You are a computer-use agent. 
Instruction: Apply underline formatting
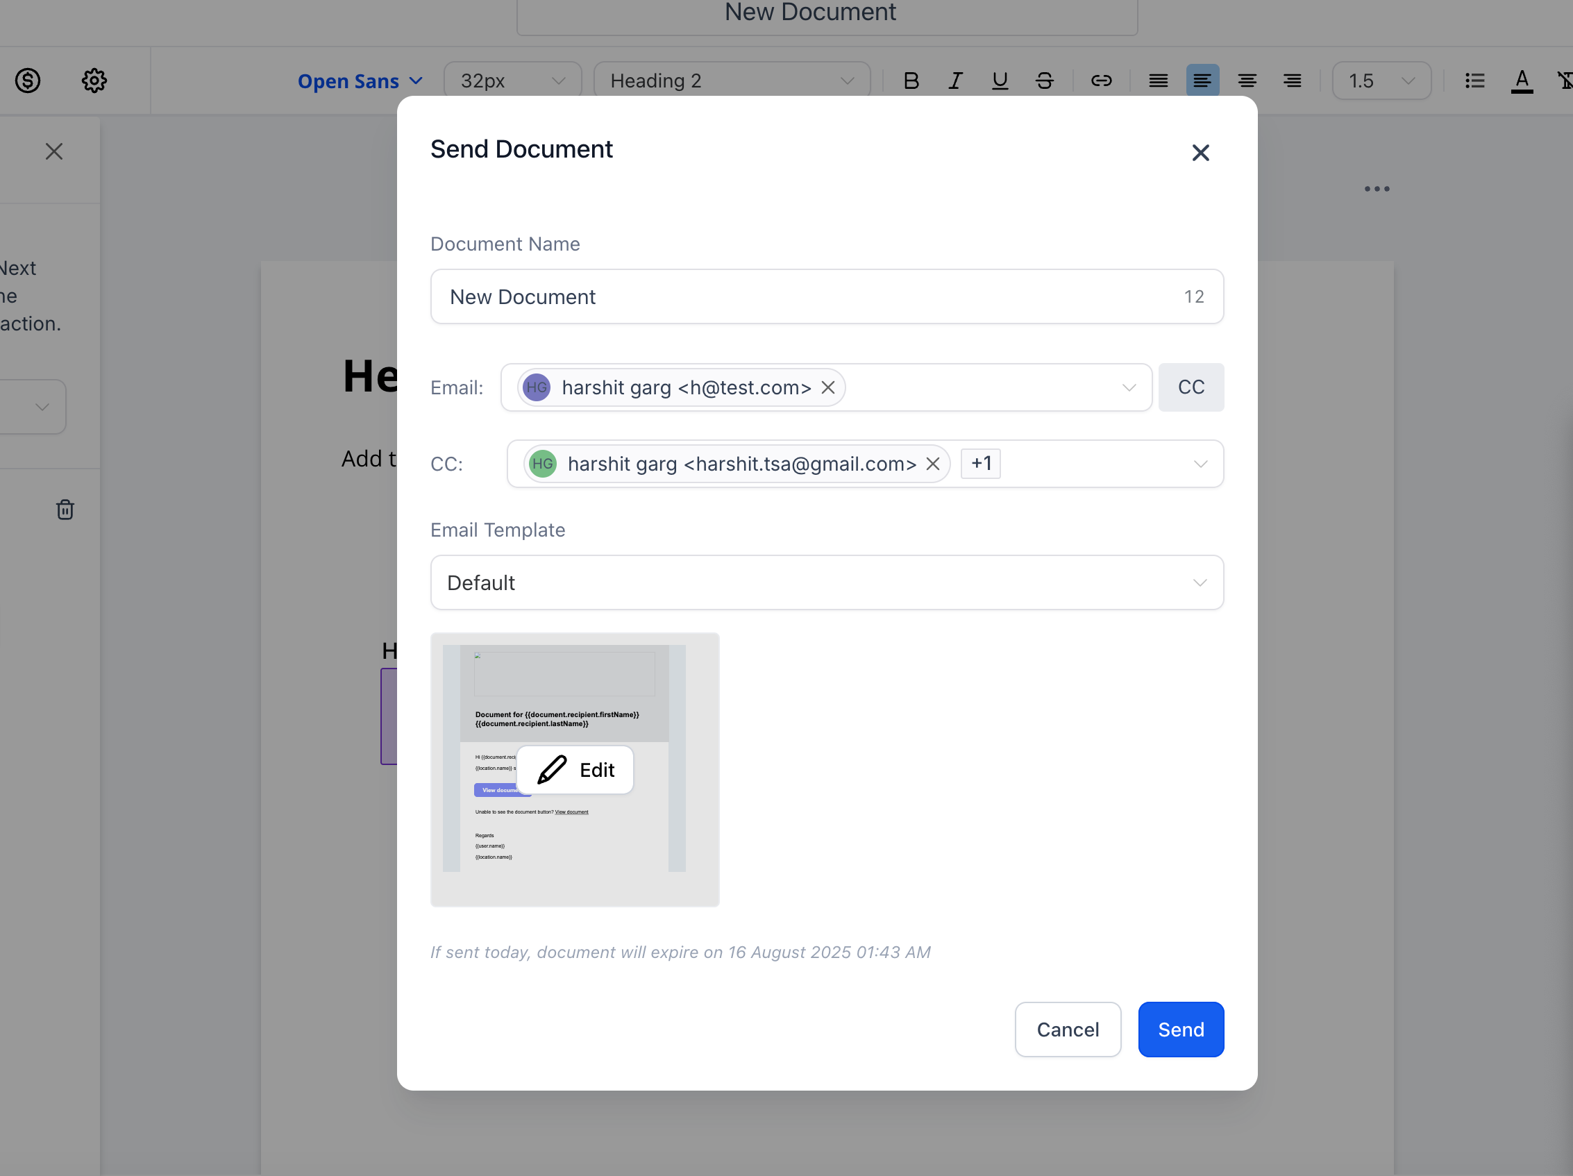coord(1000,81)
